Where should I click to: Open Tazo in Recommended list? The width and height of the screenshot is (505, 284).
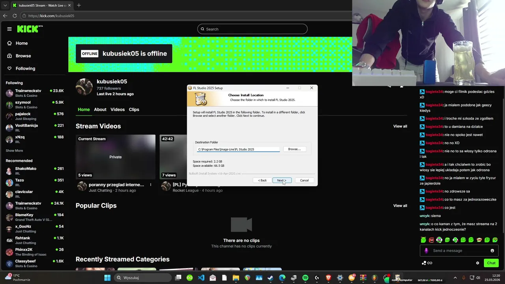tap(35, 182)
